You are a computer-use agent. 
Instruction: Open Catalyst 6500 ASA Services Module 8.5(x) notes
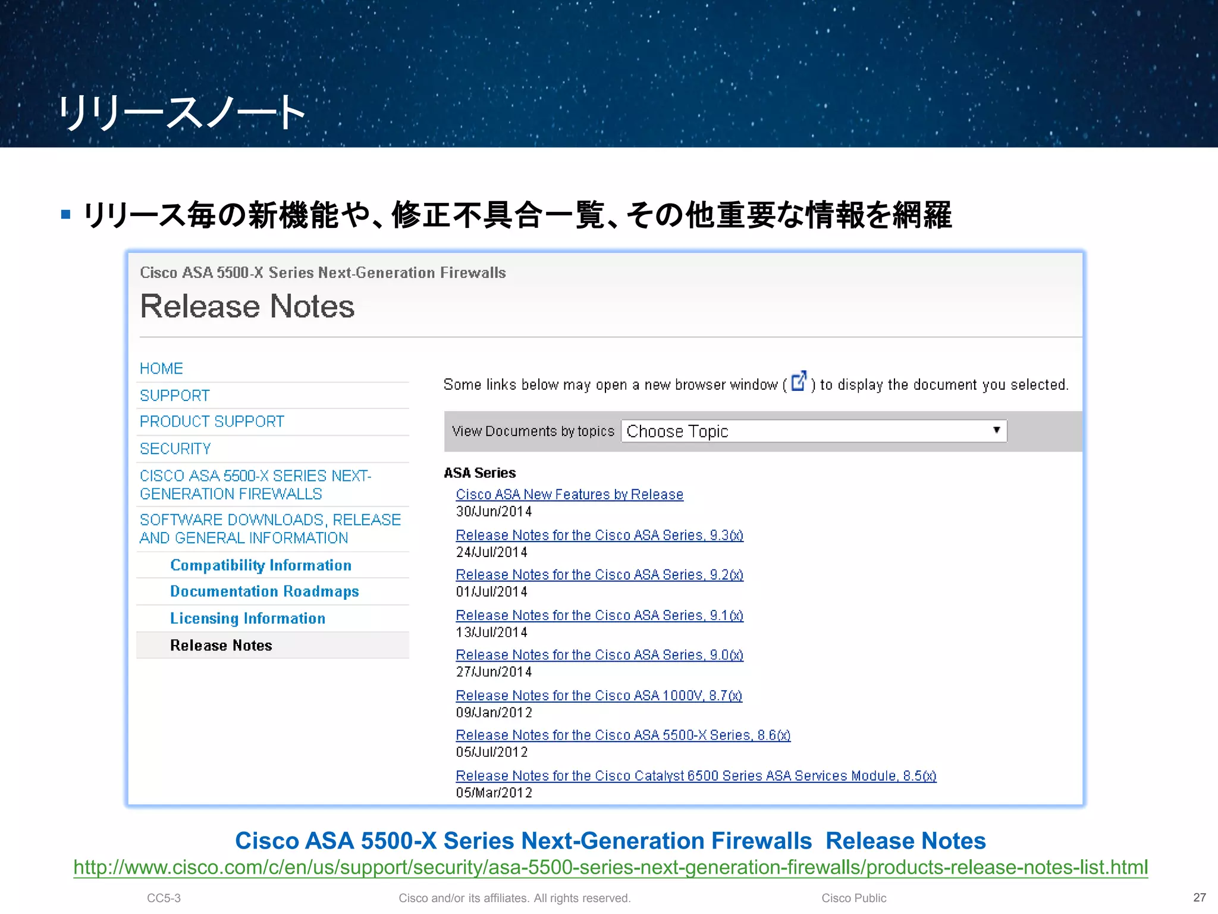pos(696,776)
